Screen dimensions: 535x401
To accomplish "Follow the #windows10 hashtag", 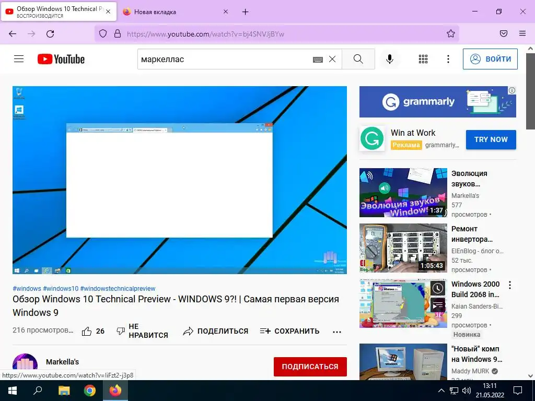I will [x=61, y=288].
